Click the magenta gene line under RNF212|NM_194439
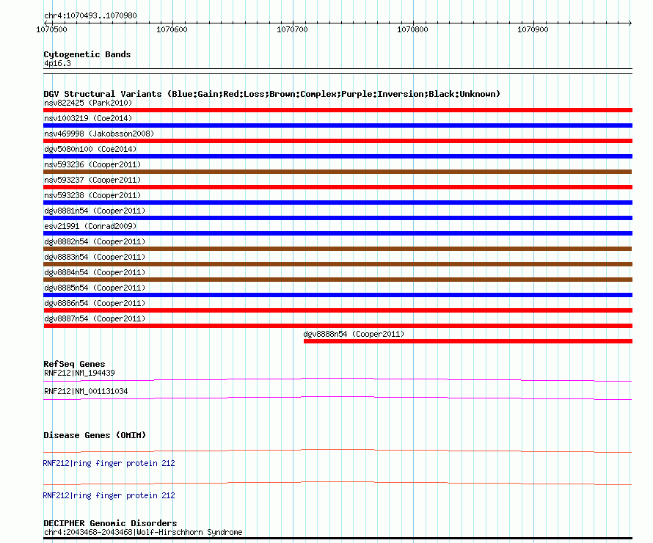653x543 pixels. (x=338, y=379)
